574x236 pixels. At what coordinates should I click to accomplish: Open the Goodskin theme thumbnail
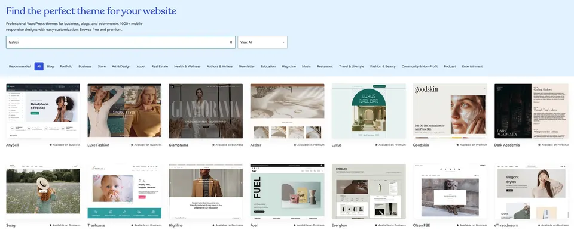click(x=450, y=111)
